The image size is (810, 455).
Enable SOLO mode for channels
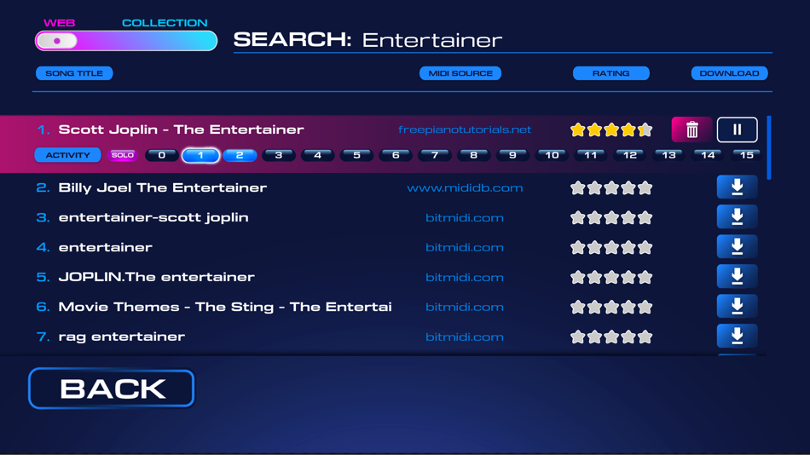pos(123,155)
